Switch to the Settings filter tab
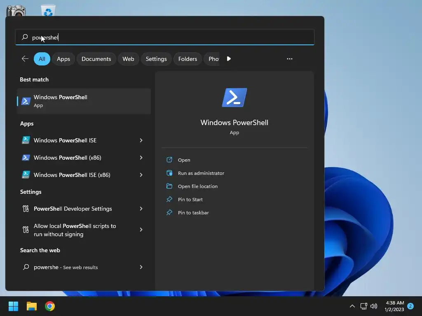This screenshot has width=422, height=316. point(156,59)
